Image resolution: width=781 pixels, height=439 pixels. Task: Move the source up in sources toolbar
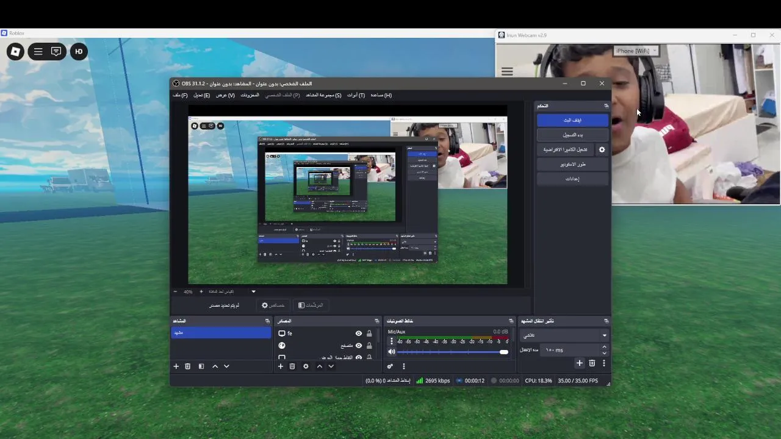(319, 366)
